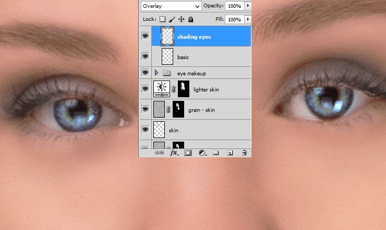Screen dimensions: 386x230
Task: Click the lock image pixels brush icon
Action: click(172, 19)
